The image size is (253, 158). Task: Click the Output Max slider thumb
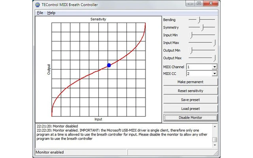pos(214,58)
